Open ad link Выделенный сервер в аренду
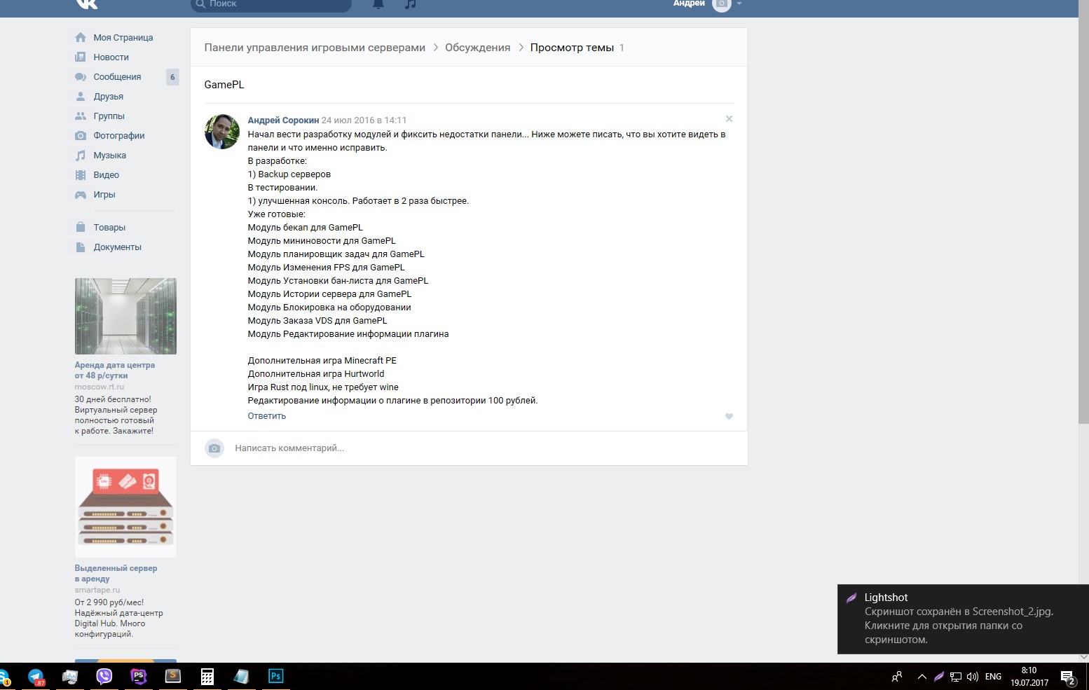Screen dimensions: 1089x690 (116, 573)
